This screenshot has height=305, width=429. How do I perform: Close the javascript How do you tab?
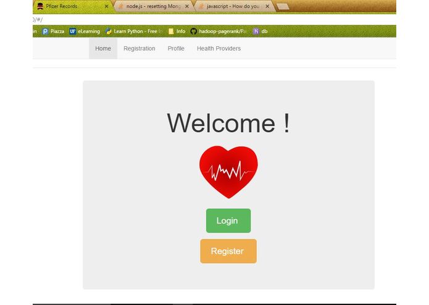(267, 6)
